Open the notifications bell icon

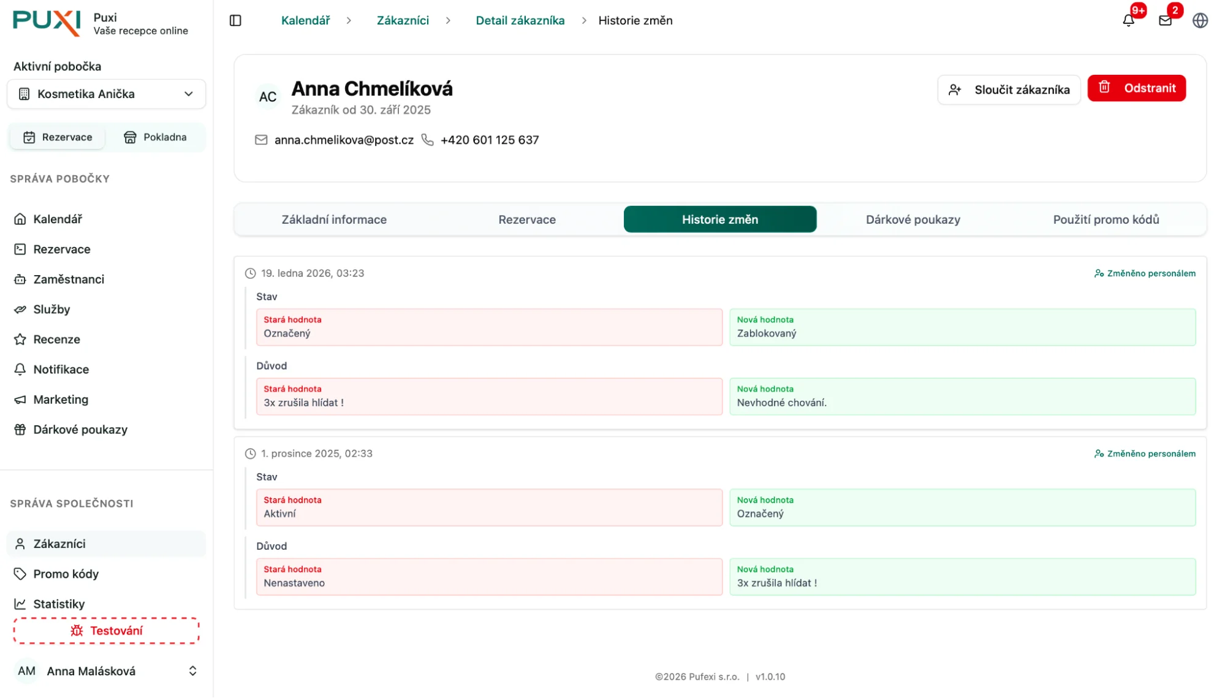click(1128, 21)
